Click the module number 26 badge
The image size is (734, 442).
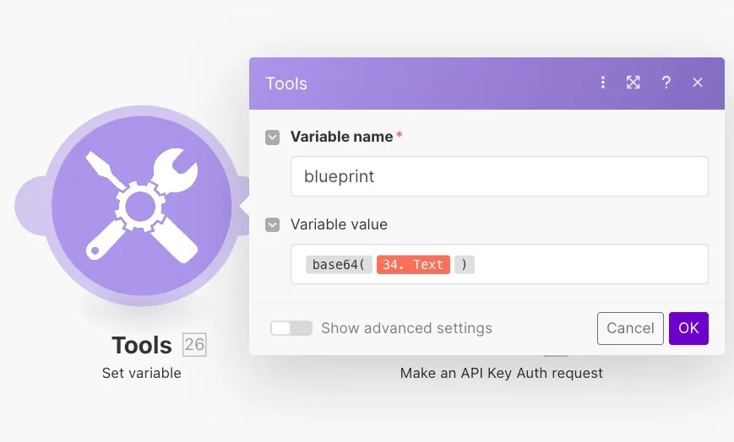click(x=194, y=344)
